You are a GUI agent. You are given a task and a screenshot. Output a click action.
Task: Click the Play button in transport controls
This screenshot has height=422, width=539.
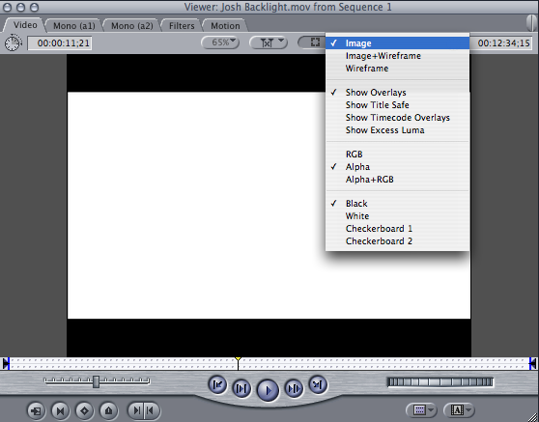pyautogui.click(x=268, y=390)
